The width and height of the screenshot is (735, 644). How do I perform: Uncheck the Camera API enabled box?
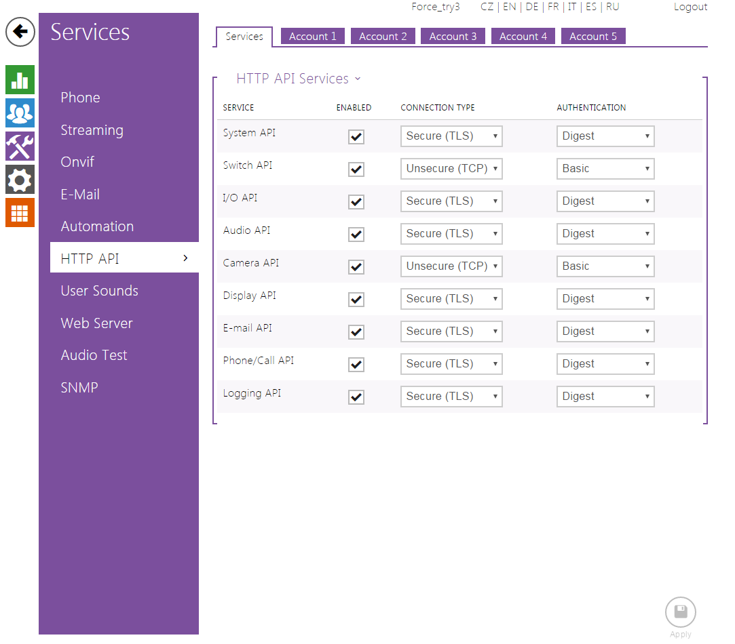[356, 267]
